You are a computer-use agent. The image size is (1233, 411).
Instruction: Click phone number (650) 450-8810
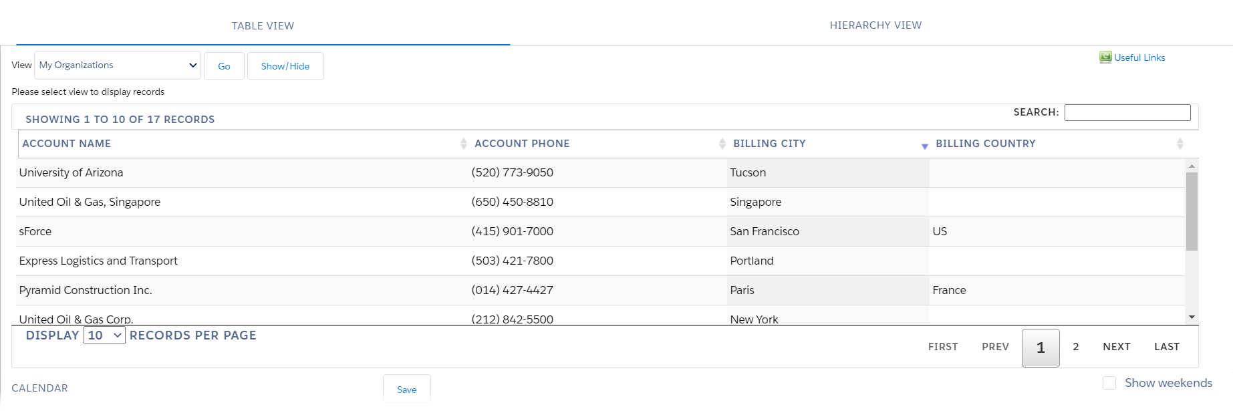click(513, 202)
